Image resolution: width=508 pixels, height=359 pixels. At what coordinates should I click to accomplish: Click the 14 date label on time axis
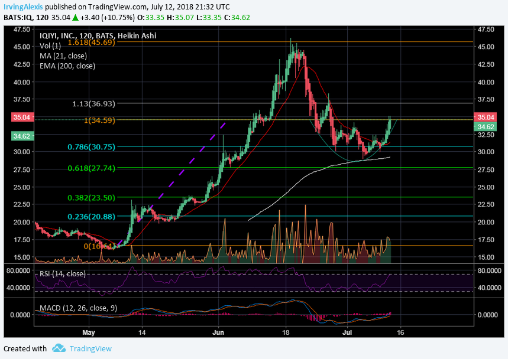[141, 332]
